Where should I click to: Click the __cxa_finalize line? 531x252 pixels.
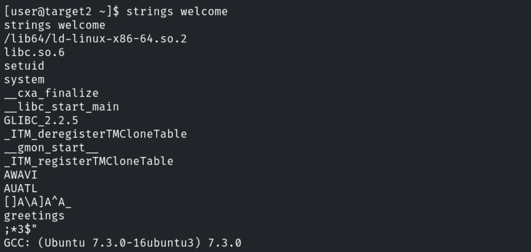(51, 93)
